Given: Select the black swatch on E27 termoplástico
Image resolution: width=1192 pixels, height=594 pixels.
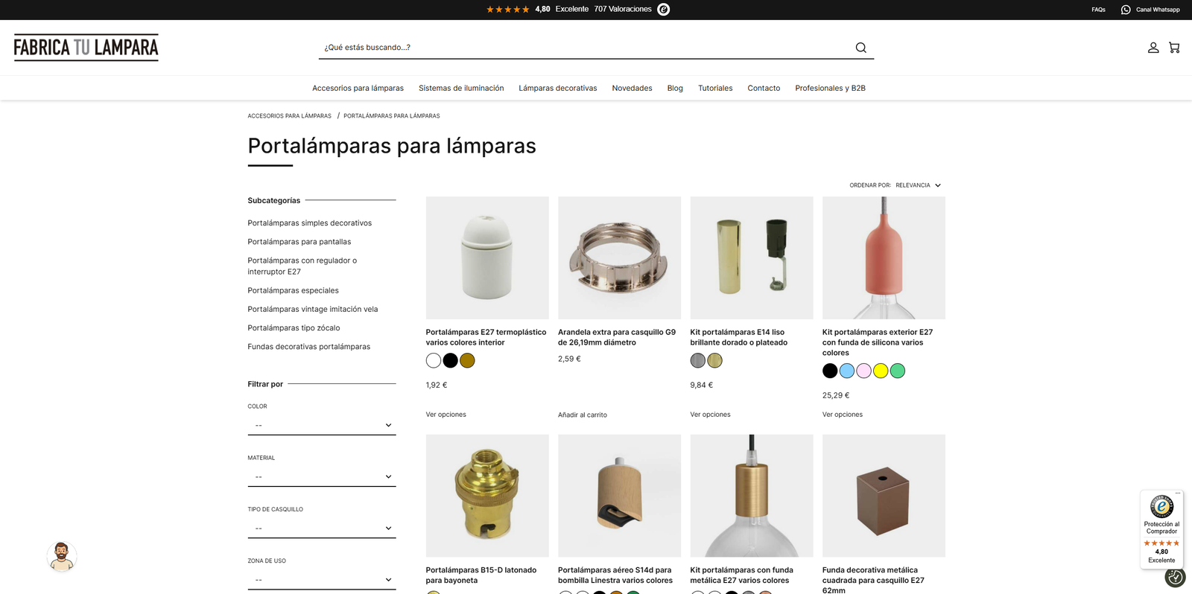Looking at the screenshot, I should click(450, 361).
